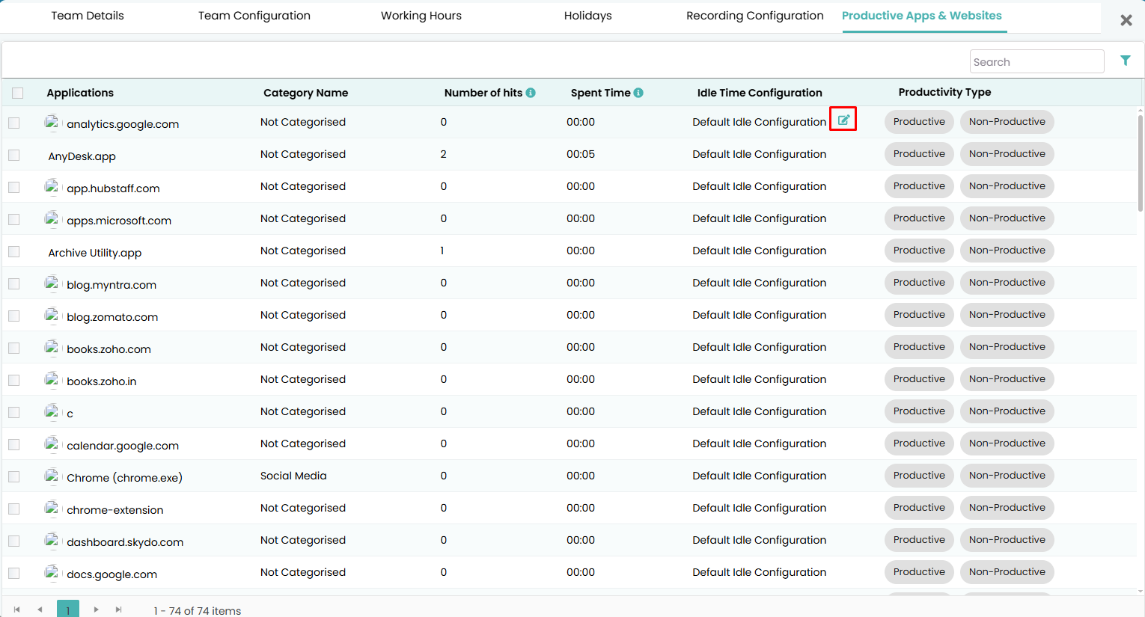Toggle the select-all checkbox in header

point(18,93)
